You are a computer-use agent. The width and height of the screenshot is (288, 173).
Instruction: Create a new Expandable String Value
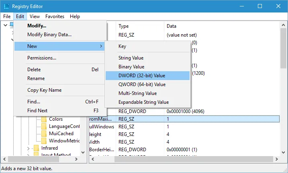tap(147, 102)
